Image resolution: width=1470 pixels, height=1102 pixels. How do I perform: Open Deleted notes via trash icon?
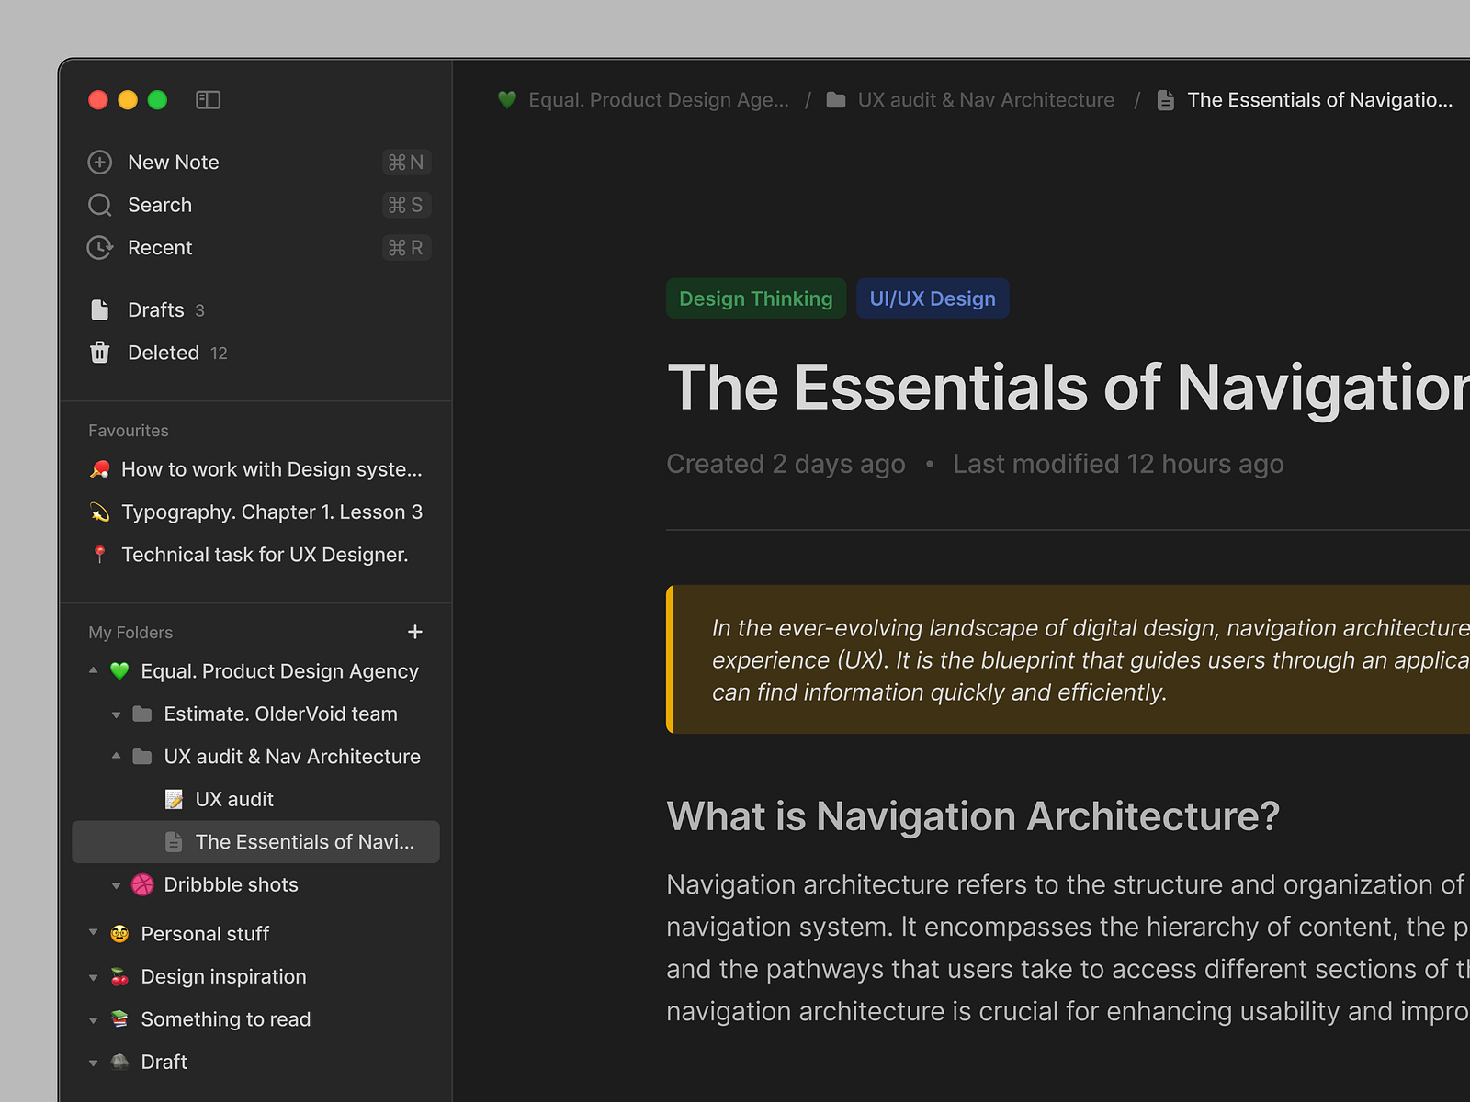tap(100, 352)
